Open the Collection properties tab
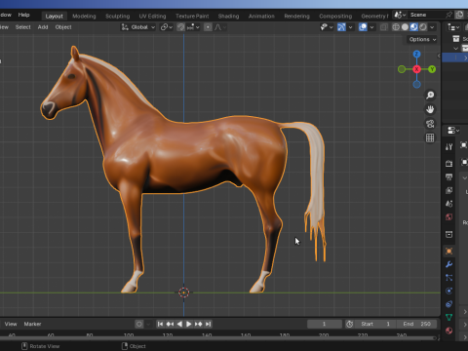Screen dimensions: 468x351 click(x=448, y=234)
